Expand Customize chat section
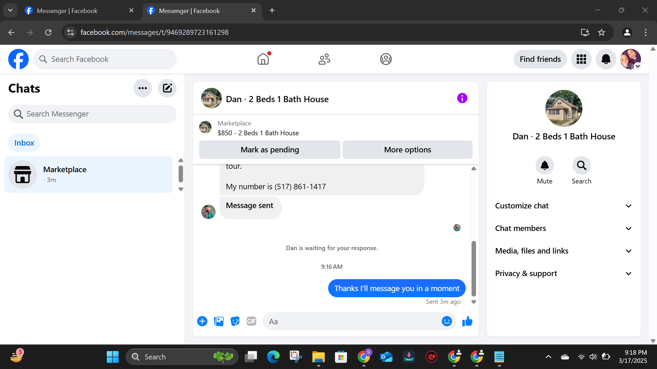 (x=564, y=206)
